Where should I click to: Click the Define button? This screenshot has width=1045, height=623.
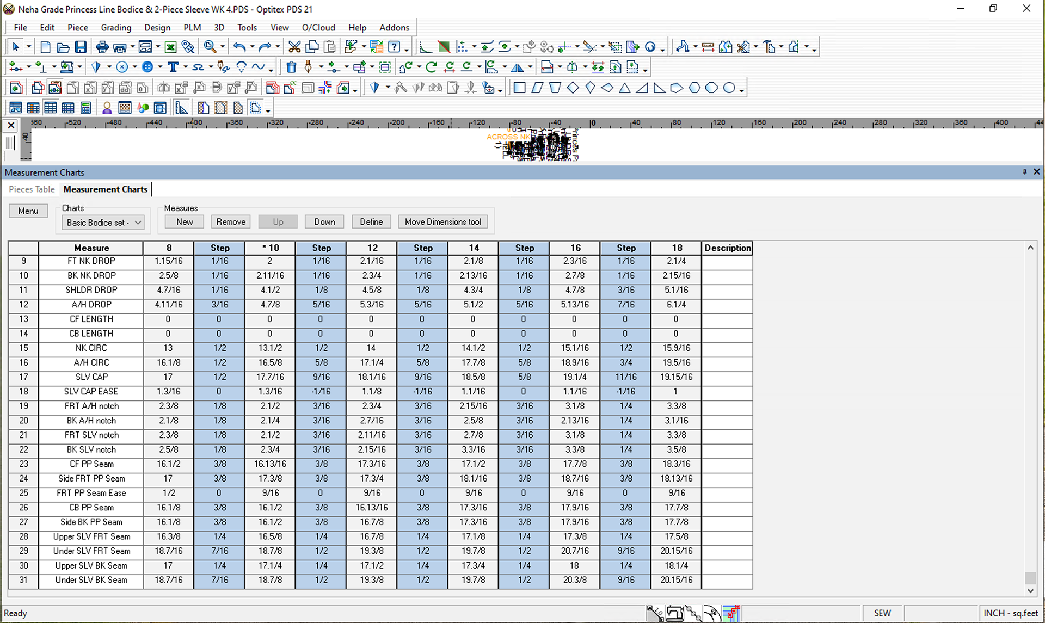371,222
